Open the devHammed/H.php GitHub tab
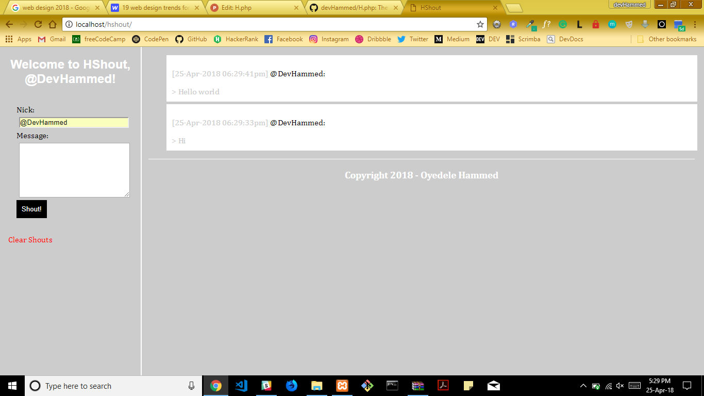Screen dimensions: 704x396 point(354,8)
